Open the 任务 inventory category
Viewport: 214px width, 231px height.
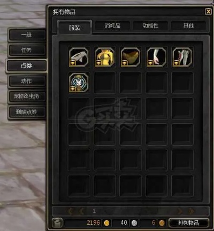coord(27,50)
